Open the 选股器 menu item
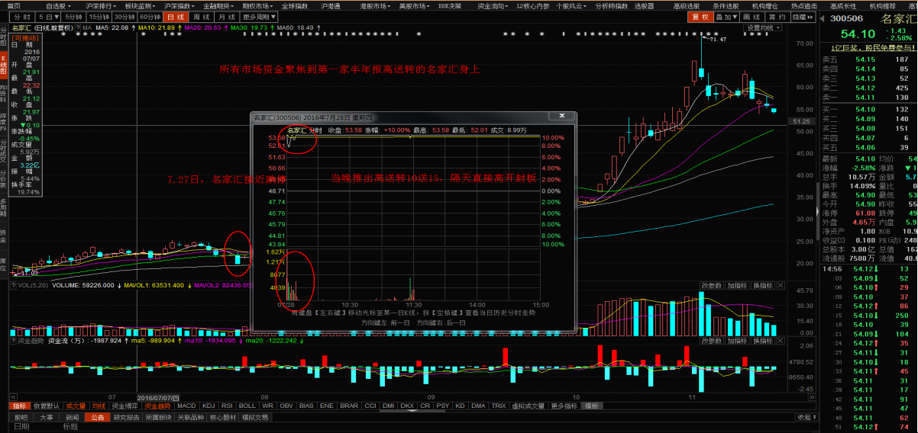This screenshot has width=918, height=433. pyautogui.click(x=645, y=5)
